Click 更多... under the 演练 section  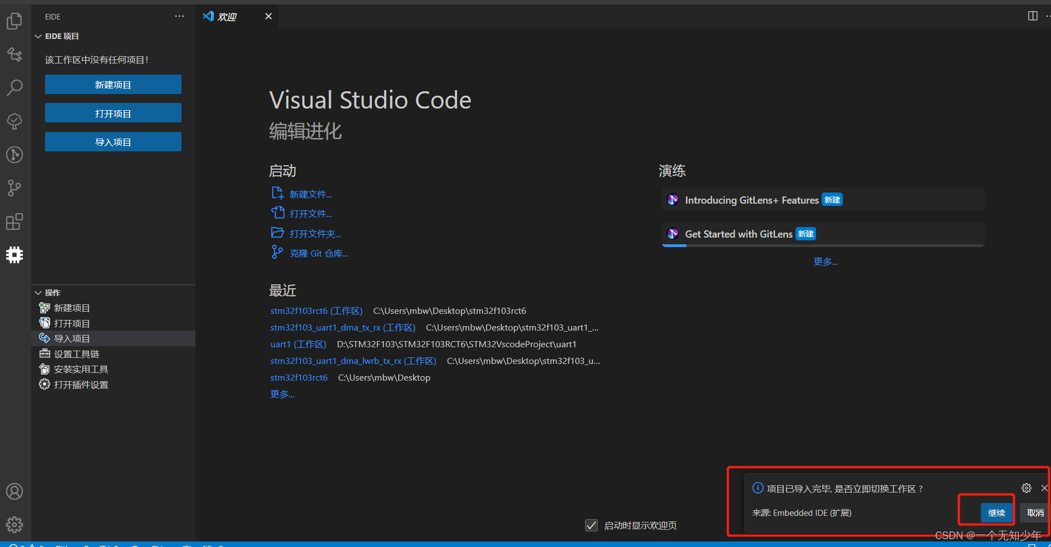[826, 262]
